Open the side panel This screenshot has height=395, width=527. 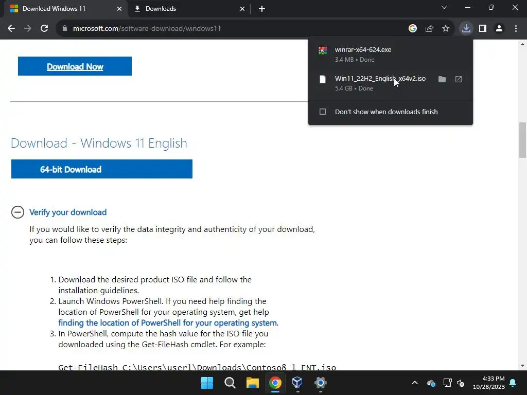coord(483,29)
